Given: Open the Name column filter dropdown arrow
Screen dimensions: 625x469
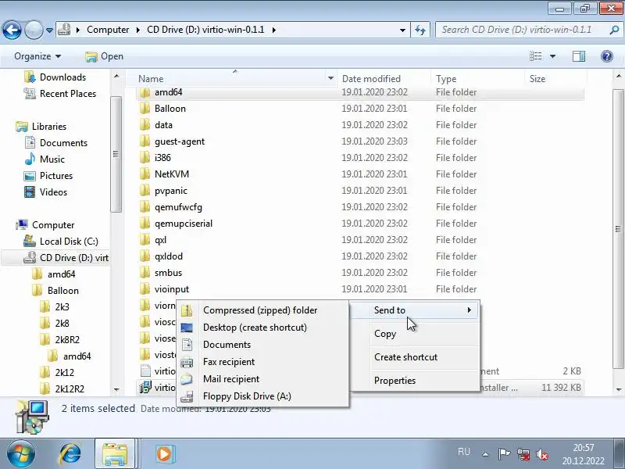Looking at the screenshot, I should pyautogui.click(x=330, y=79).
